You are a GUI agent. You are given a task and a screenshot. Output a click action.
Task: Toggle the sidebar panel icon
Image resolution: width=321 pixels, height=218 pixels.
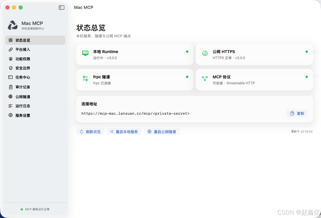[x=61, y=7]
